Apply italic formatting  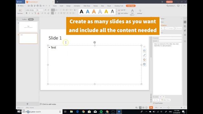pyautogui.click(x=29, y=13)
